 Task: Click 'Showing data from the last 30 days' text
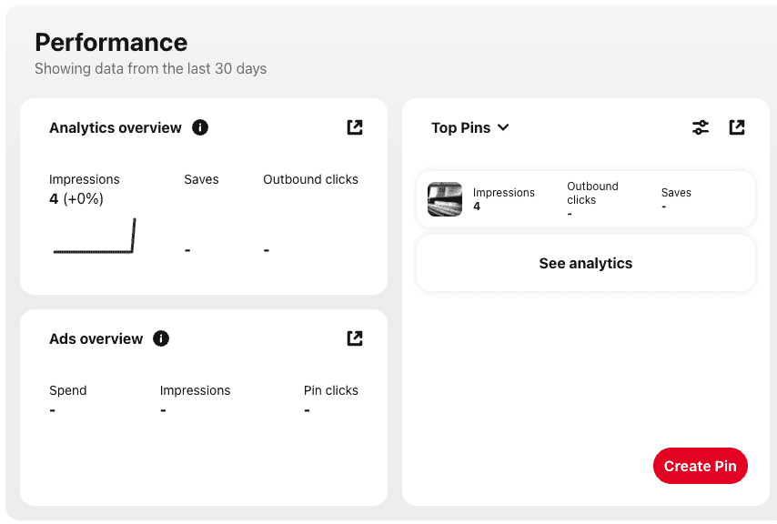tap(151, 68)
